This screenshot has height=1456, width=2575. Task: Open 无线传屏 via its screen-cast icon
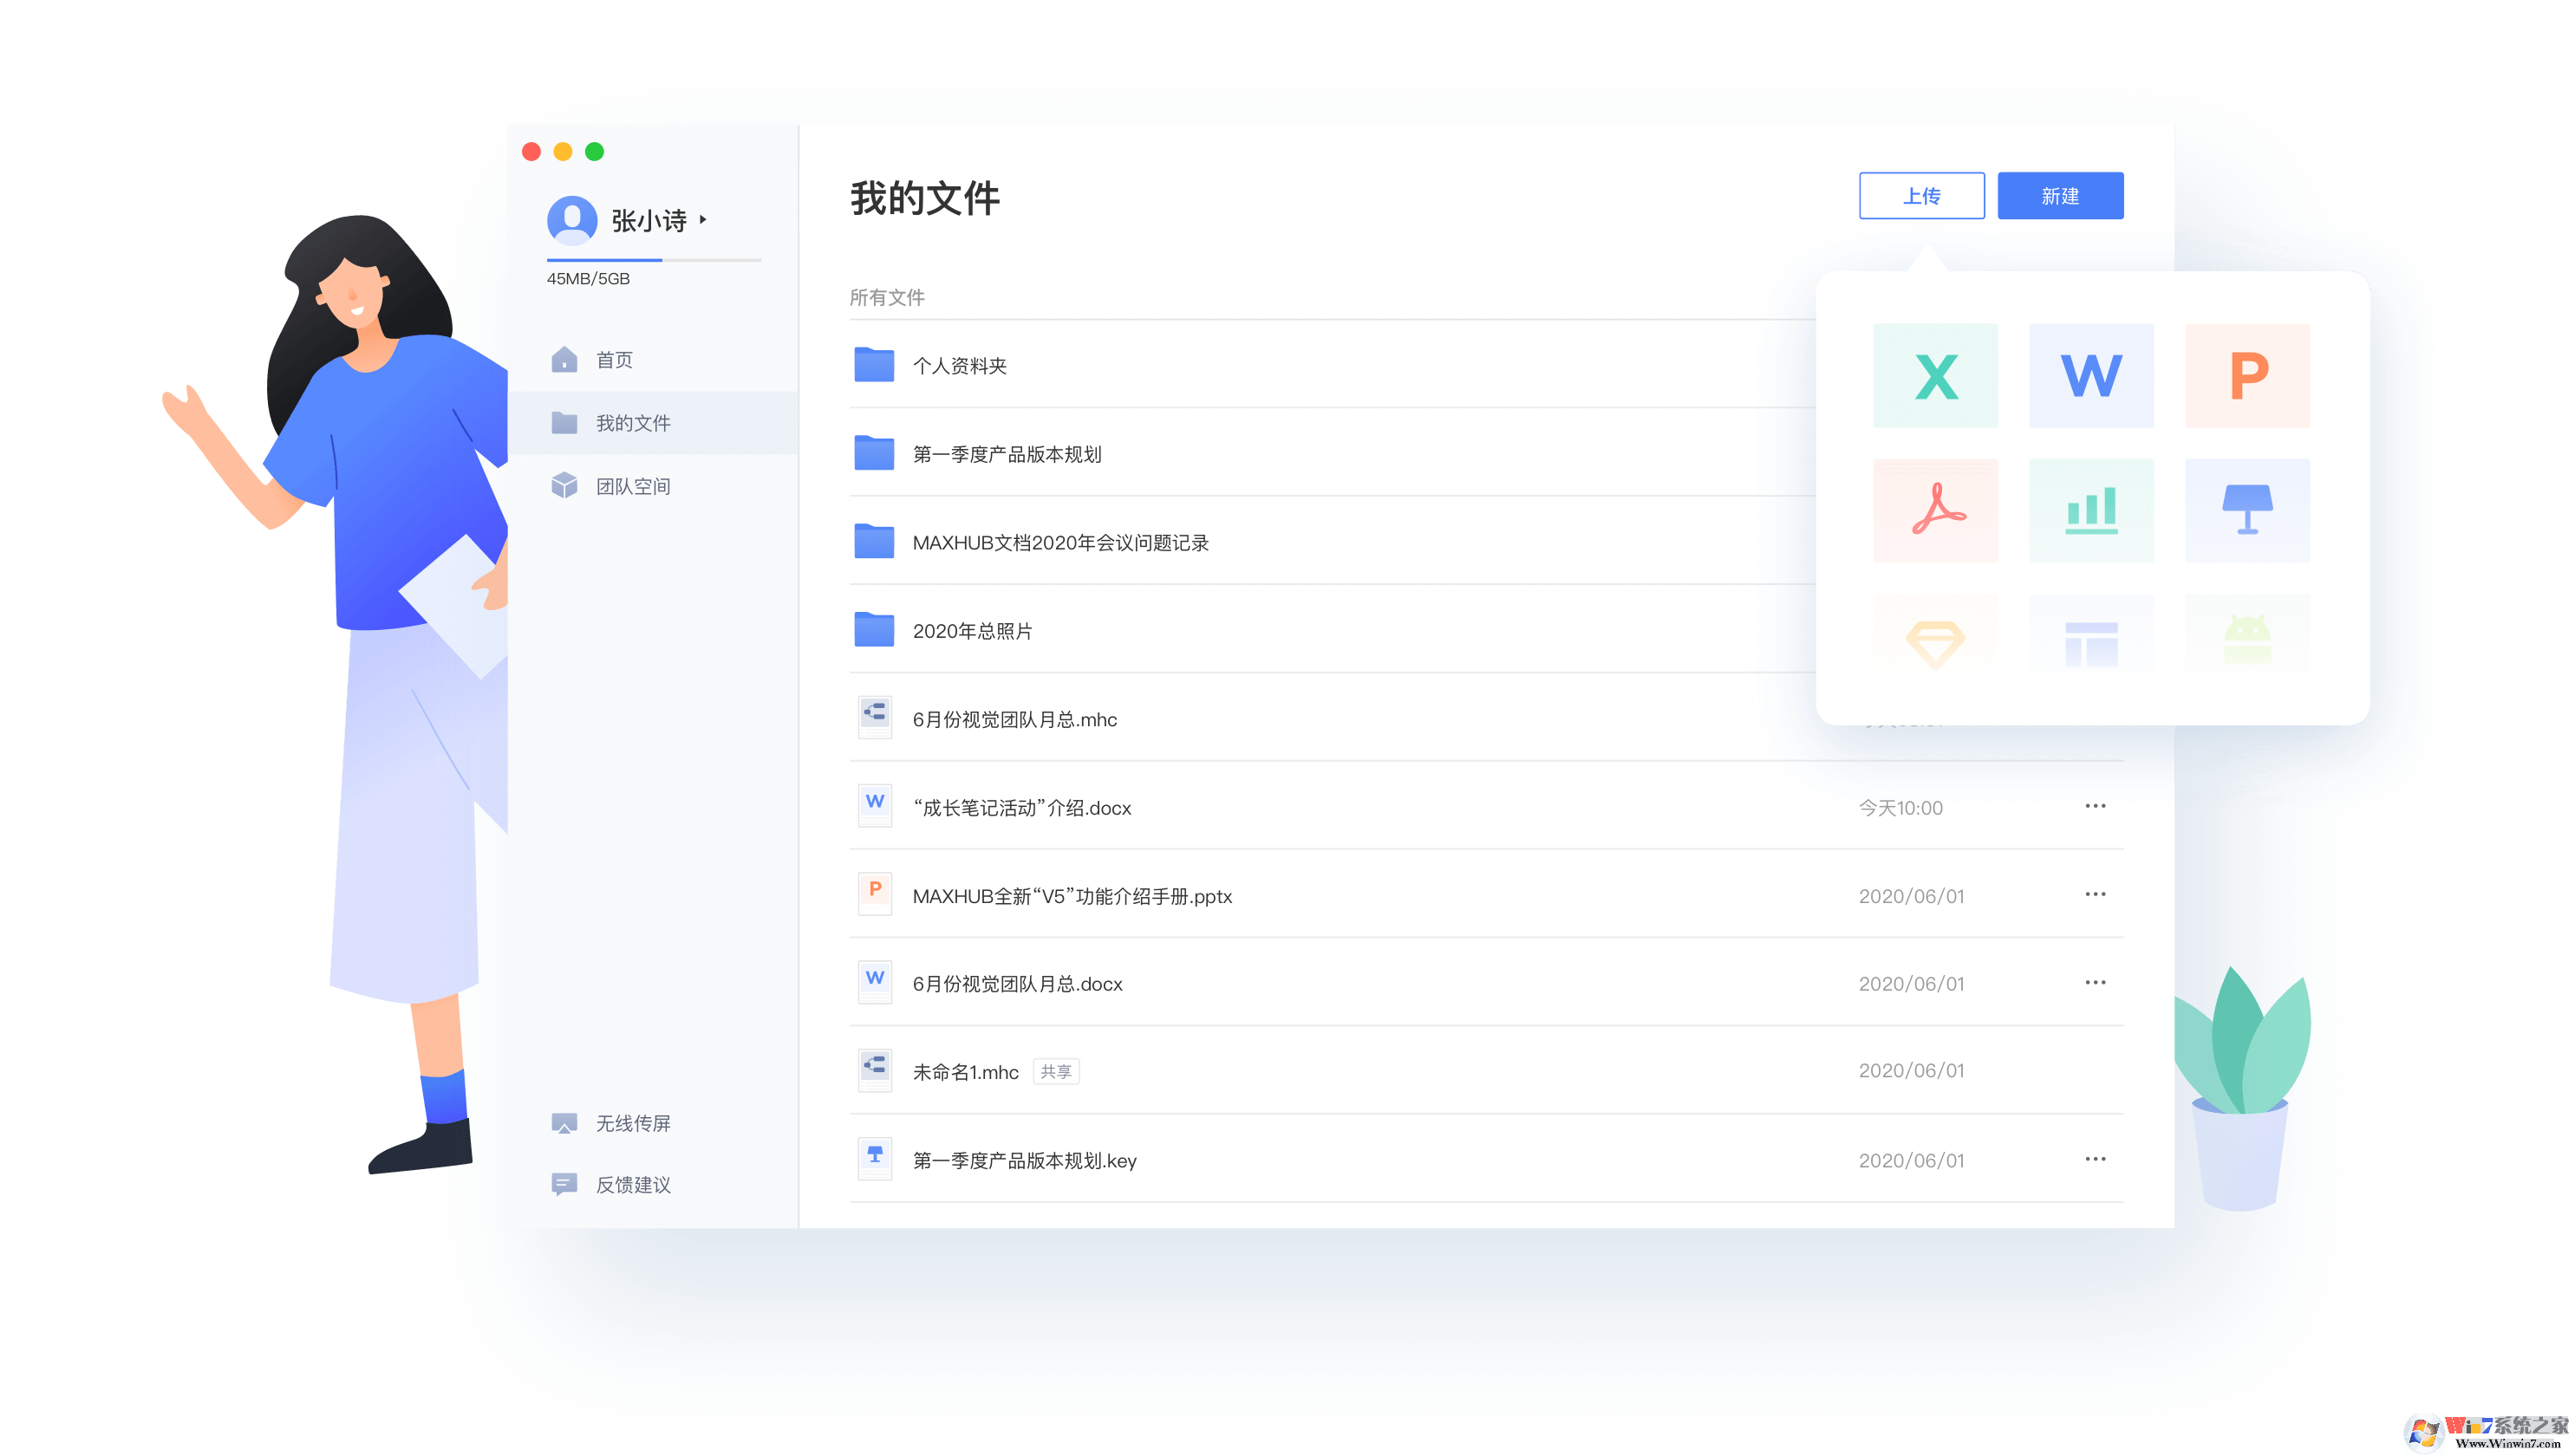pyautogui.click(x=565, y=1122)
